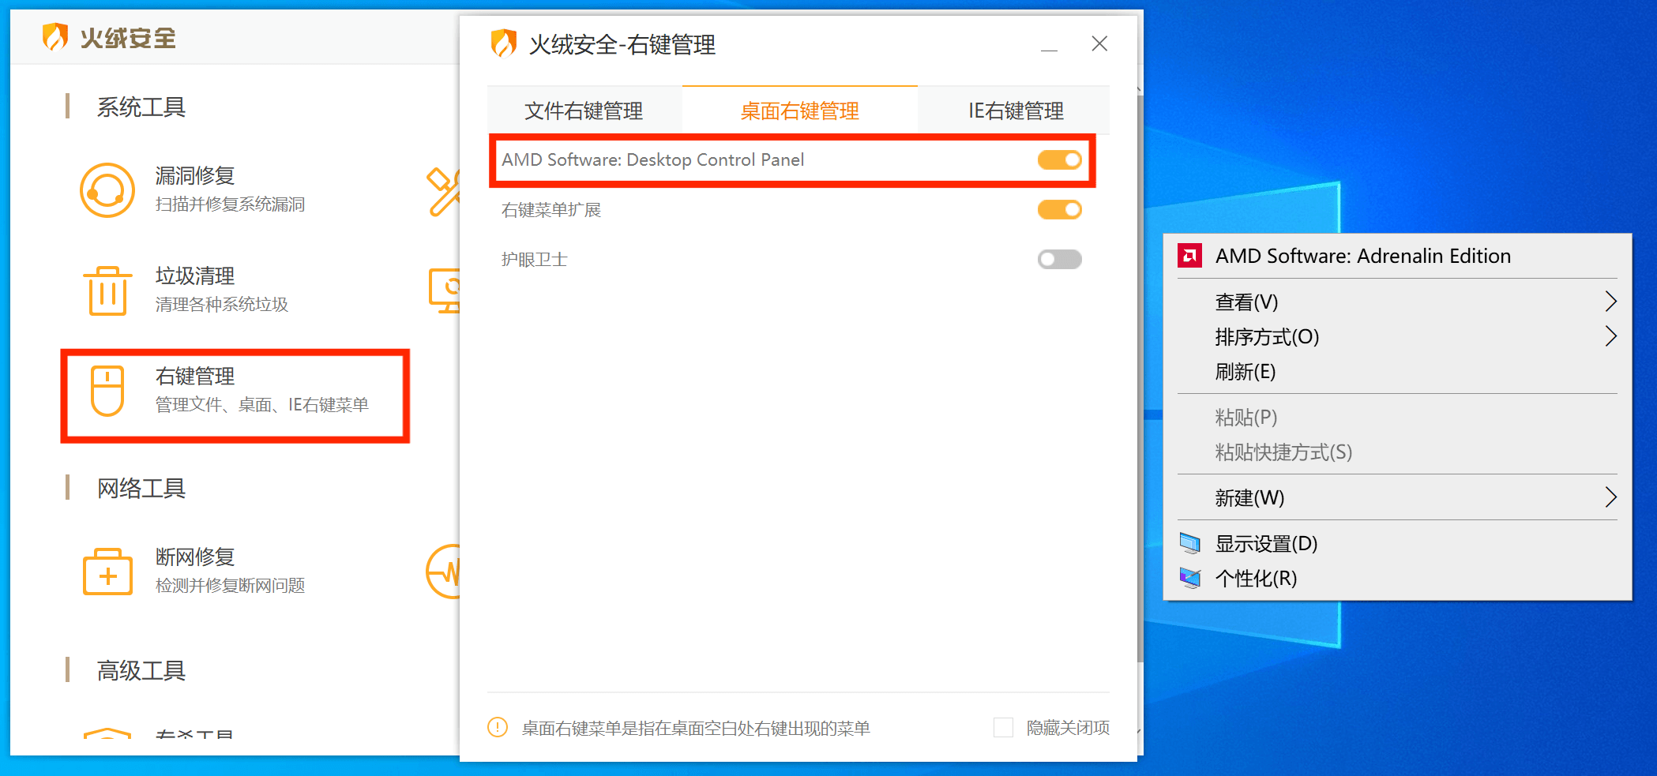Click 火绒安全 title in main window
Screen dimensions: 1657x776
click(x=128, y=38)
